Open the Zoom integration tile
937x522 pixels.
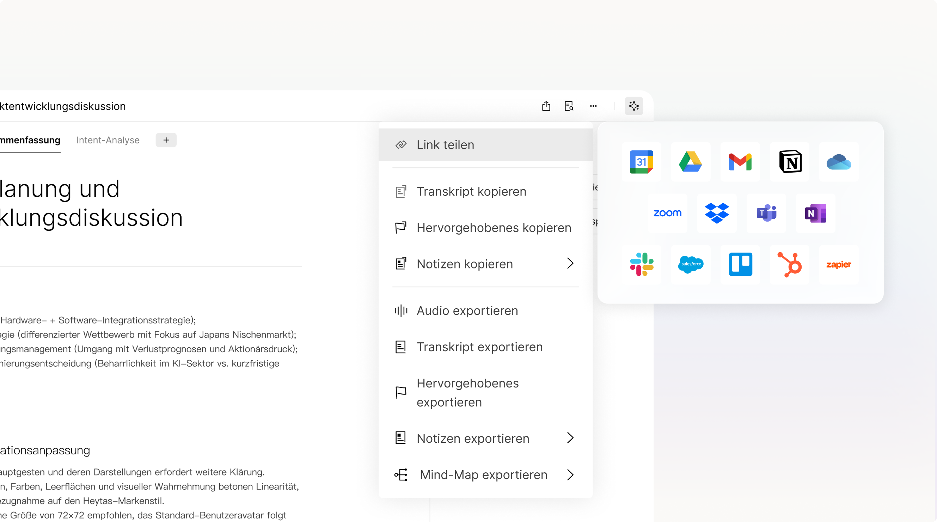tap(667, 213)
